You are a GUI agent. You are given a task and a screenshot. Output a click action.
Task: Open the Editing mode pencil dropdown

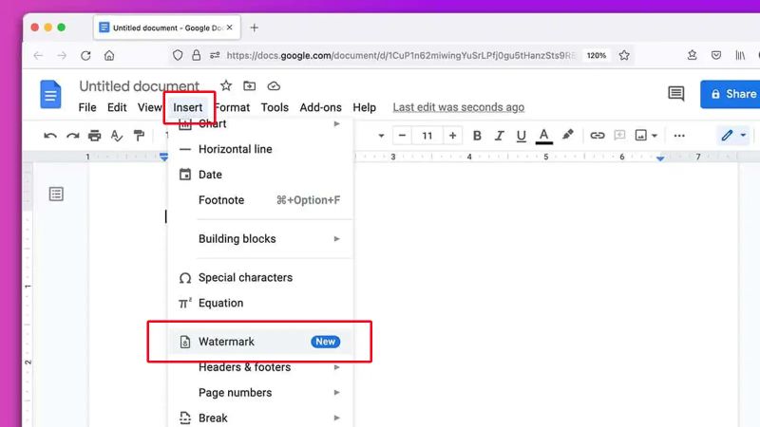pyautogui.click(x=733, y=136)
